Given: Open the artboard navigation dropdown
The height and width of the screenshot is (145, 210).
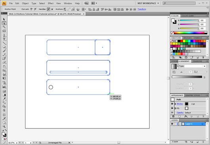Looking at the screenshot, I should tap(31, 143).
